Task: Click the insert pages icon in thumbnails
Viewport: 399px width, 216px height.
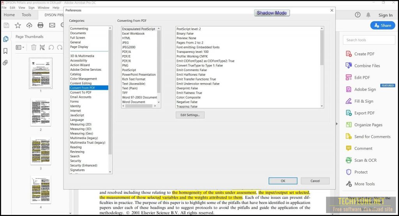Action: pos(42,47)
